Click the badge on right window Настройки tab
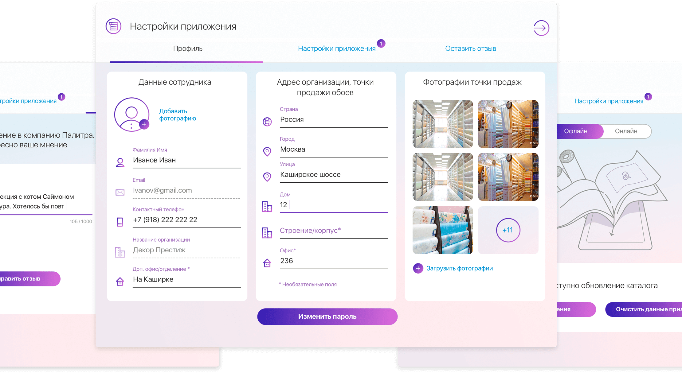The height and width of the screenshot is (373, 682). pyautogui.click(x=648, y=97)
